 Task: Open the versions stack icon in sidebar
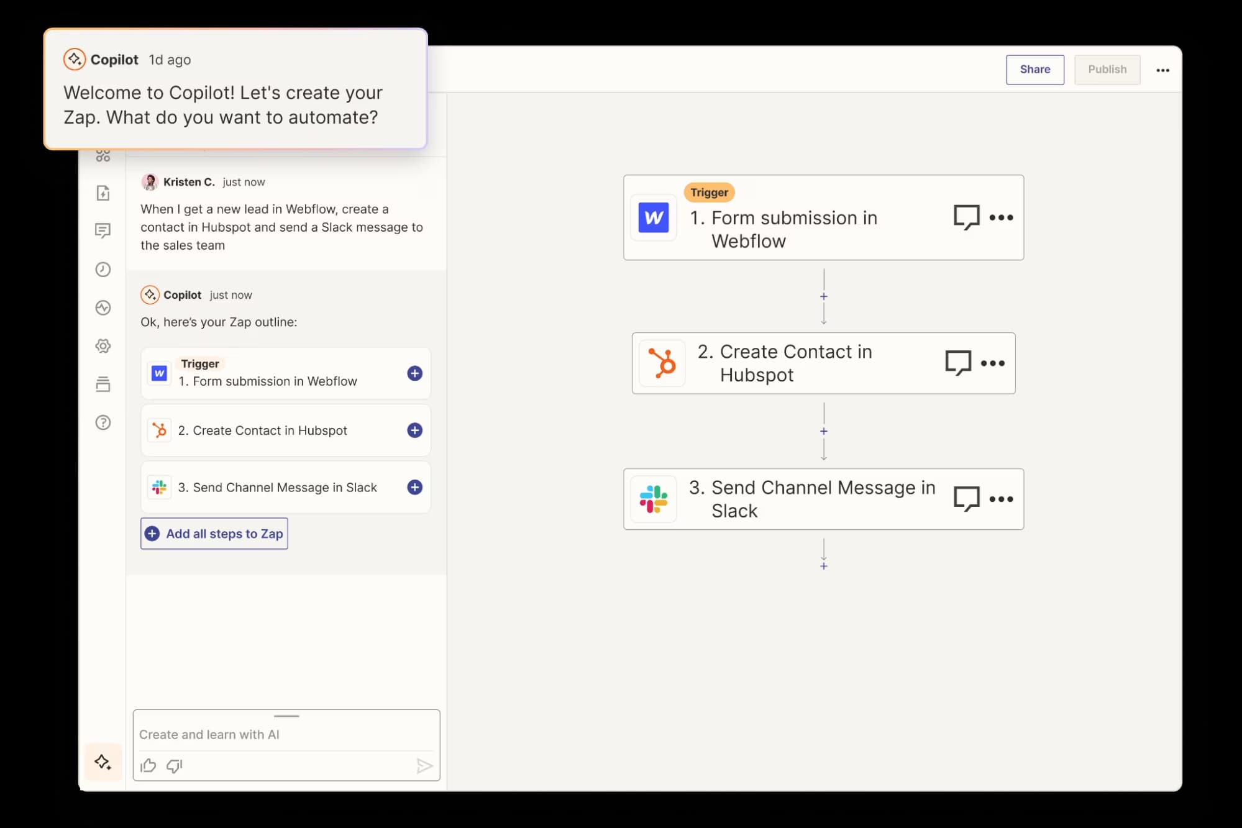point(103,384)
